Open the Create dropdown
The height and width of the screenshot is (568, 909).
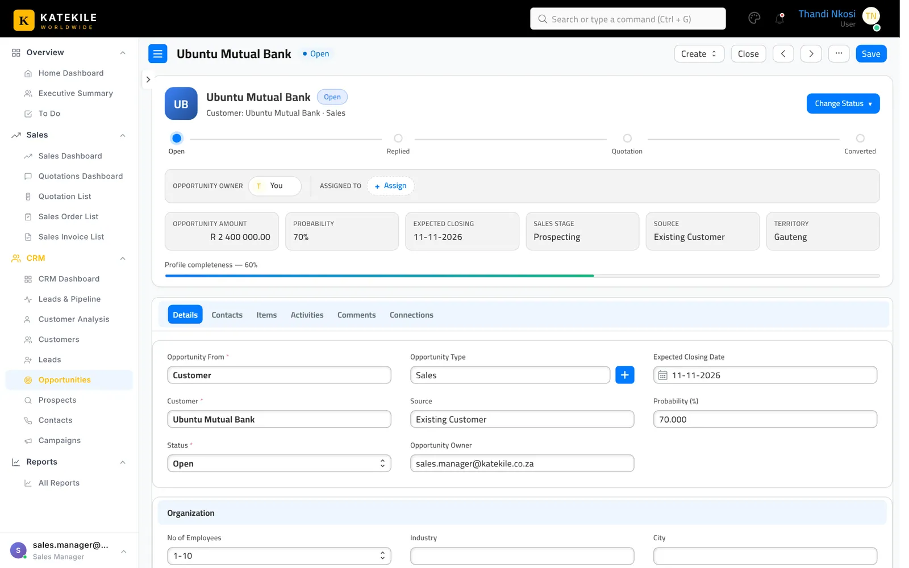point(699,54)
